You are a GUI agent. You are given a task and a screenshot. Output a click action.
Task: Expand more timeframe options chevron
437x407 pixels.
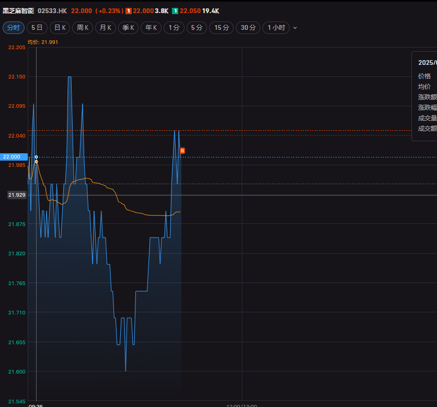[x=295, y=28]
